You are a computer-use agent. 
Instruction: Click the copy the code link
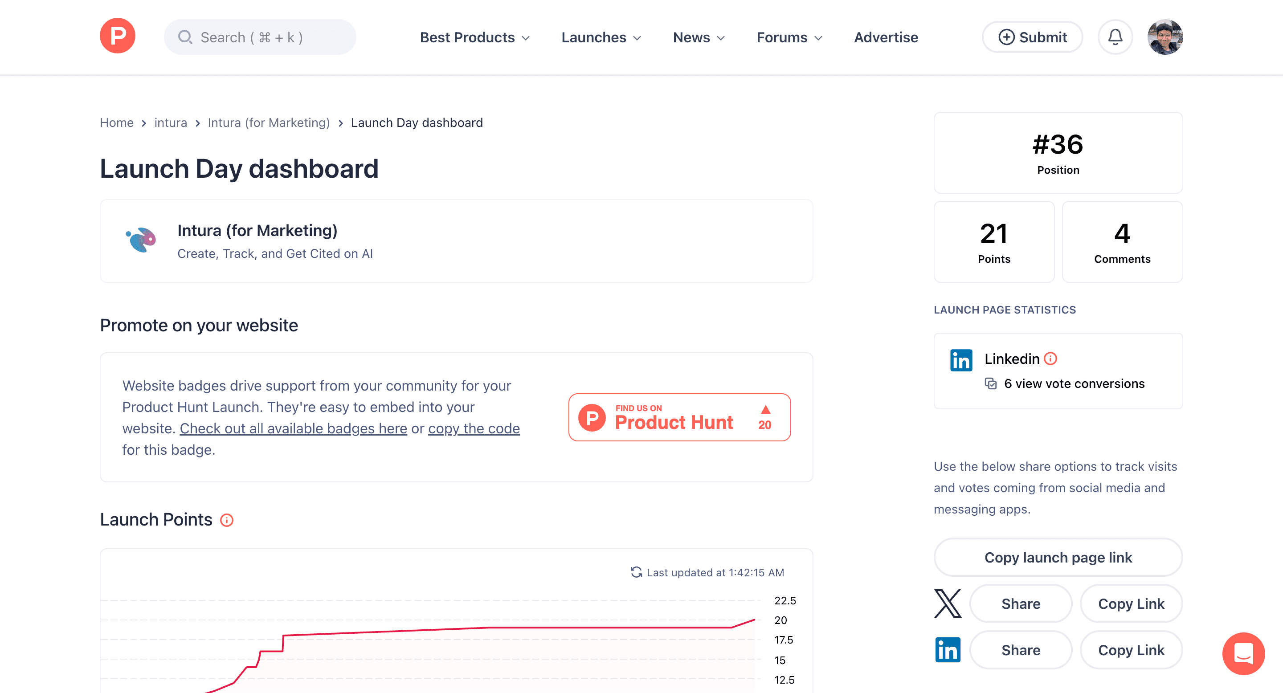(474, 428)
